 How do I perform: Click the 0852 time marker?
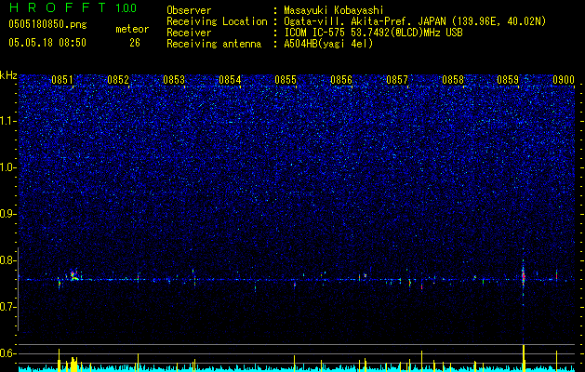click(118, 80)
